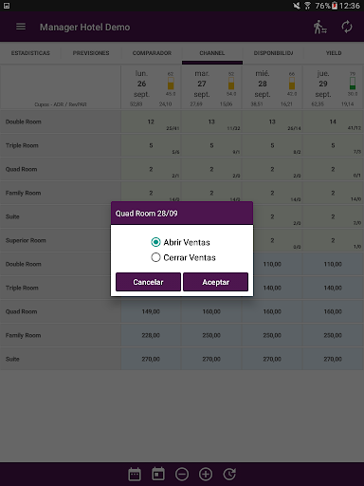The height and width of the screenshot is (486, 364).
Task: Switch to the Estadisticas tab
Action: pos(30,53)
